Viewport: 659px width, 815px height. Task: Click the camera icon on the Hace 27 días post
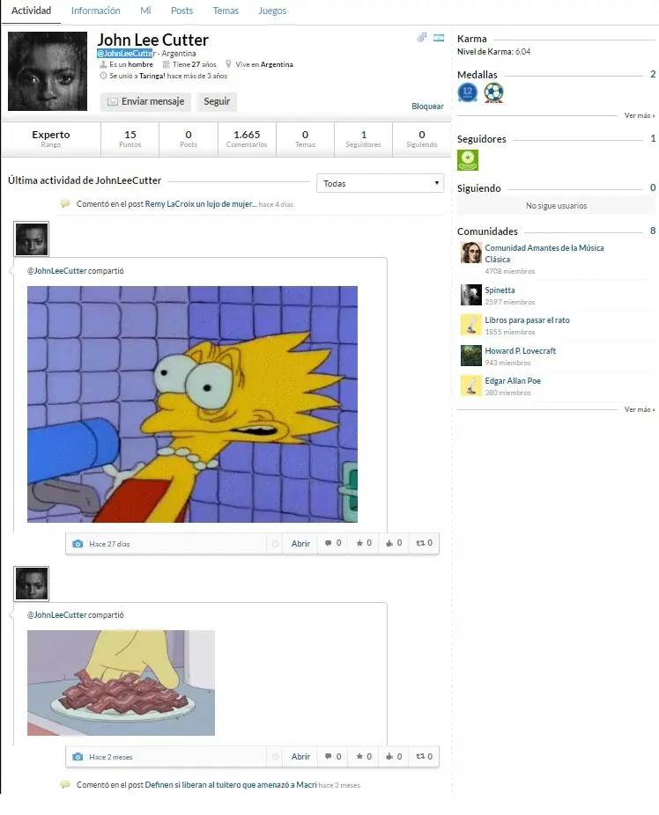point(78,544)
